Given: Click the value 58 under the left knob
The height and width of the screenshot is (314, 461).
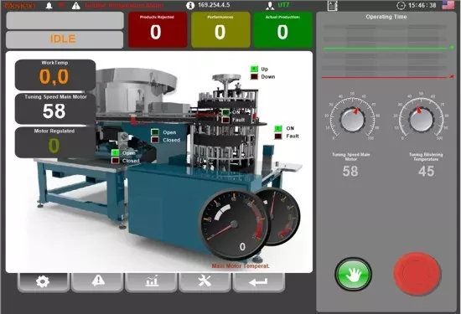Looking at the screenshot, I should click(350, 172).
